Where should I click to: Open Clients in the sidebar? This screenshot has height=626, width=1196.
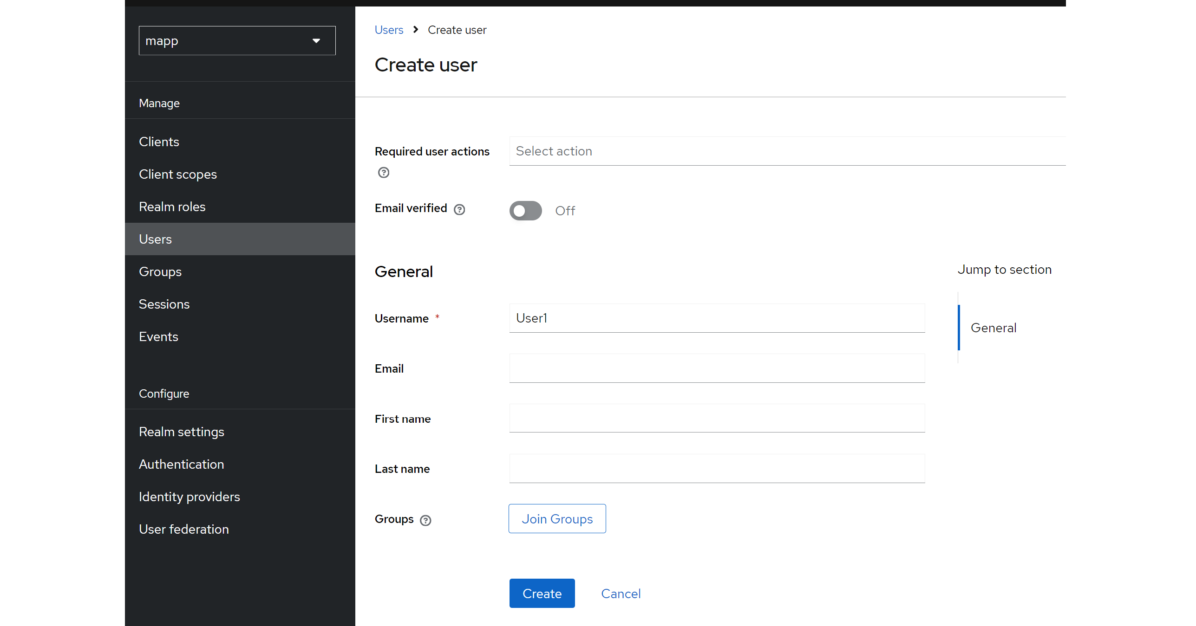(x=159, y=142)
